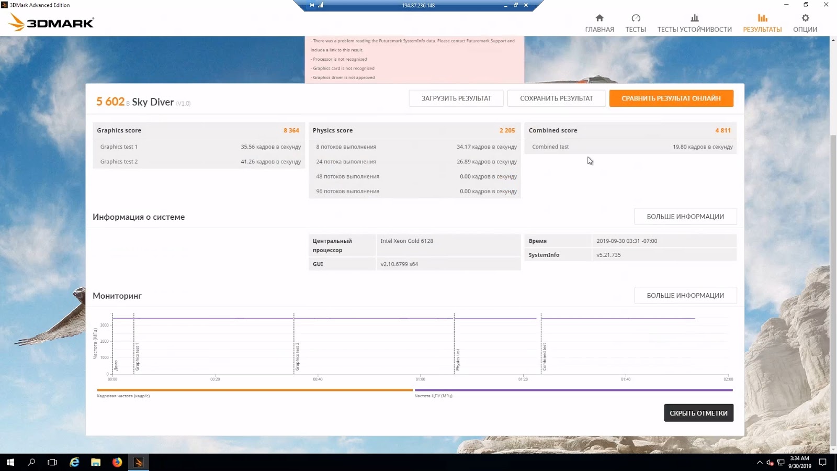Click the GUI version v2.10.6799 s64

pos(399,264)
